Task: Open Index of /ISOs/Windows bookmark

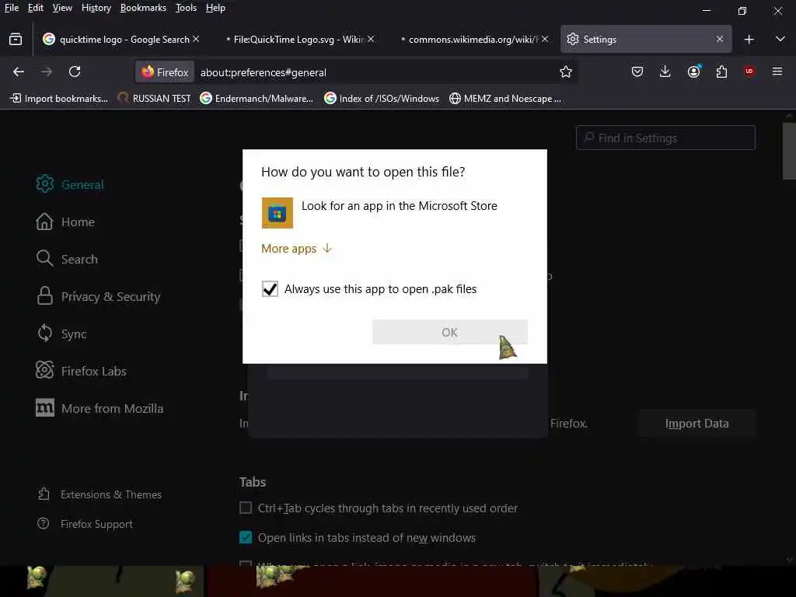Action: coord(382,99)
